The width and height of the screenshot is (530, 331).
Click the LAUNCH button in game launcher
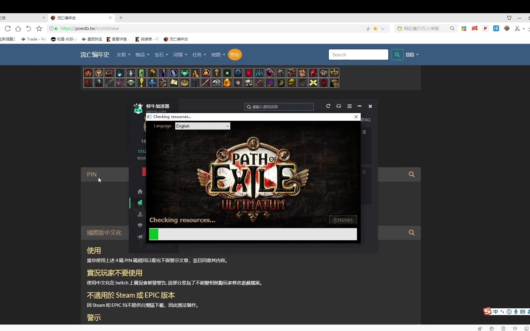point(343,220)
